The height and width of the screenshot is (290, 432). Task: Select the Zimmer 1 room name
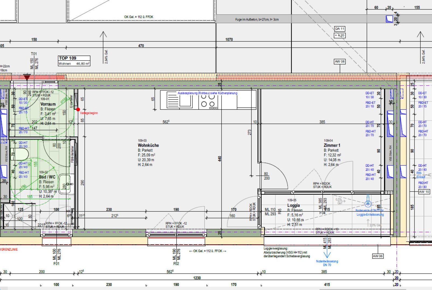click(332, 145)
